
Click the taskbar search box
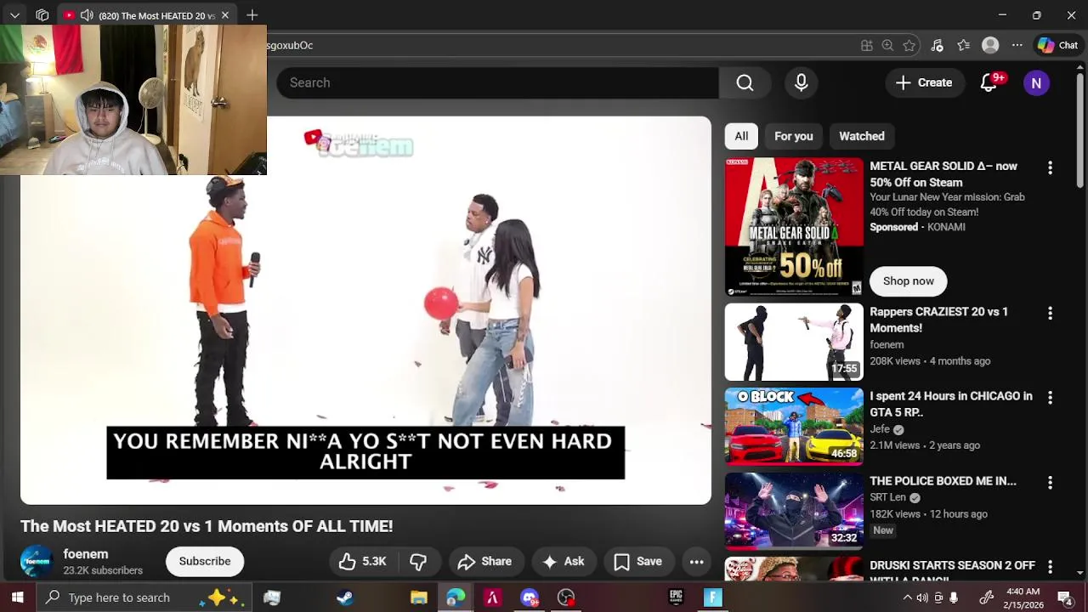[144, 598]
